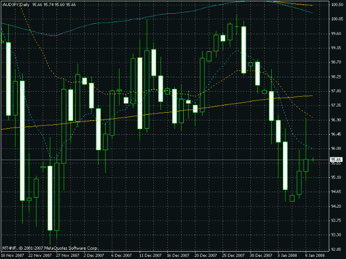Click the 8 Jan 2008 date label

pyautogui.click(x=315, y=255)
